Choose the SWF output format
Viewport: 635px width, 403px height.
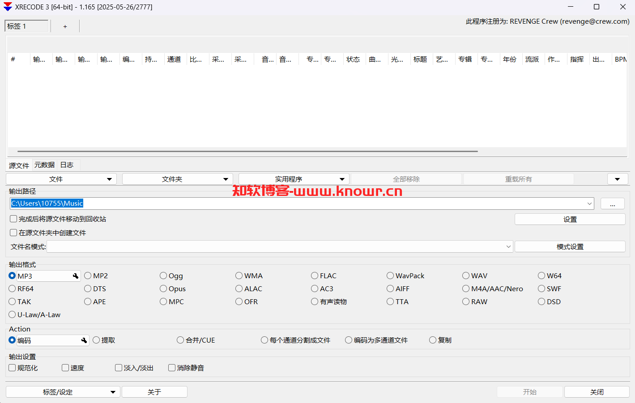(550, 289)
